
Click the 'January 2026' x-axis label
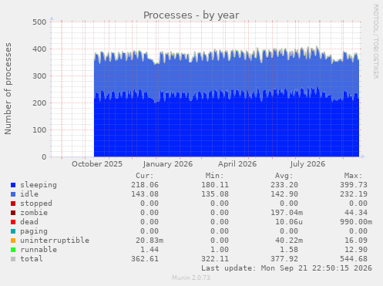point(168,164)
